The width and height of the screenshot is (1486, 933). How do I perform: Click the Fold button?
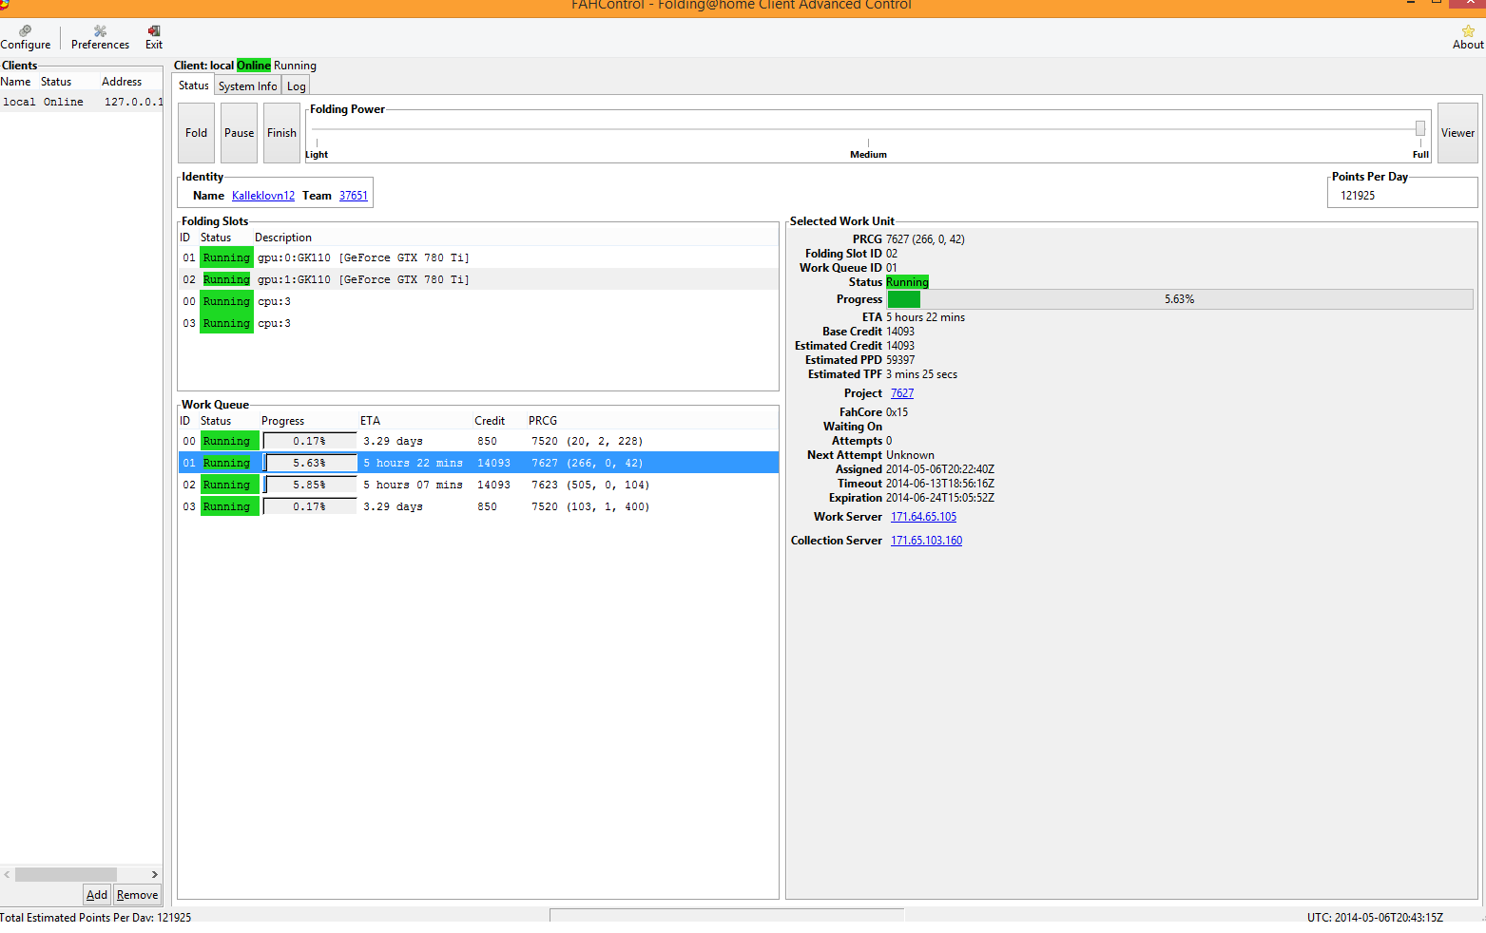[x=196, y=133]
